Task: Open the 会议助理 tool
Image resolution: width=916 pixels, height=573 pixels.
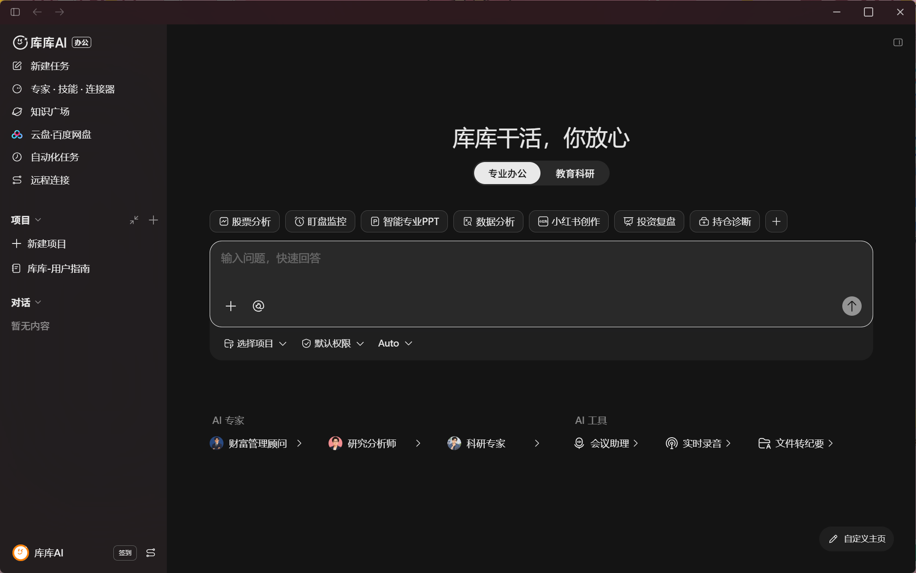Action: (606, 443)
